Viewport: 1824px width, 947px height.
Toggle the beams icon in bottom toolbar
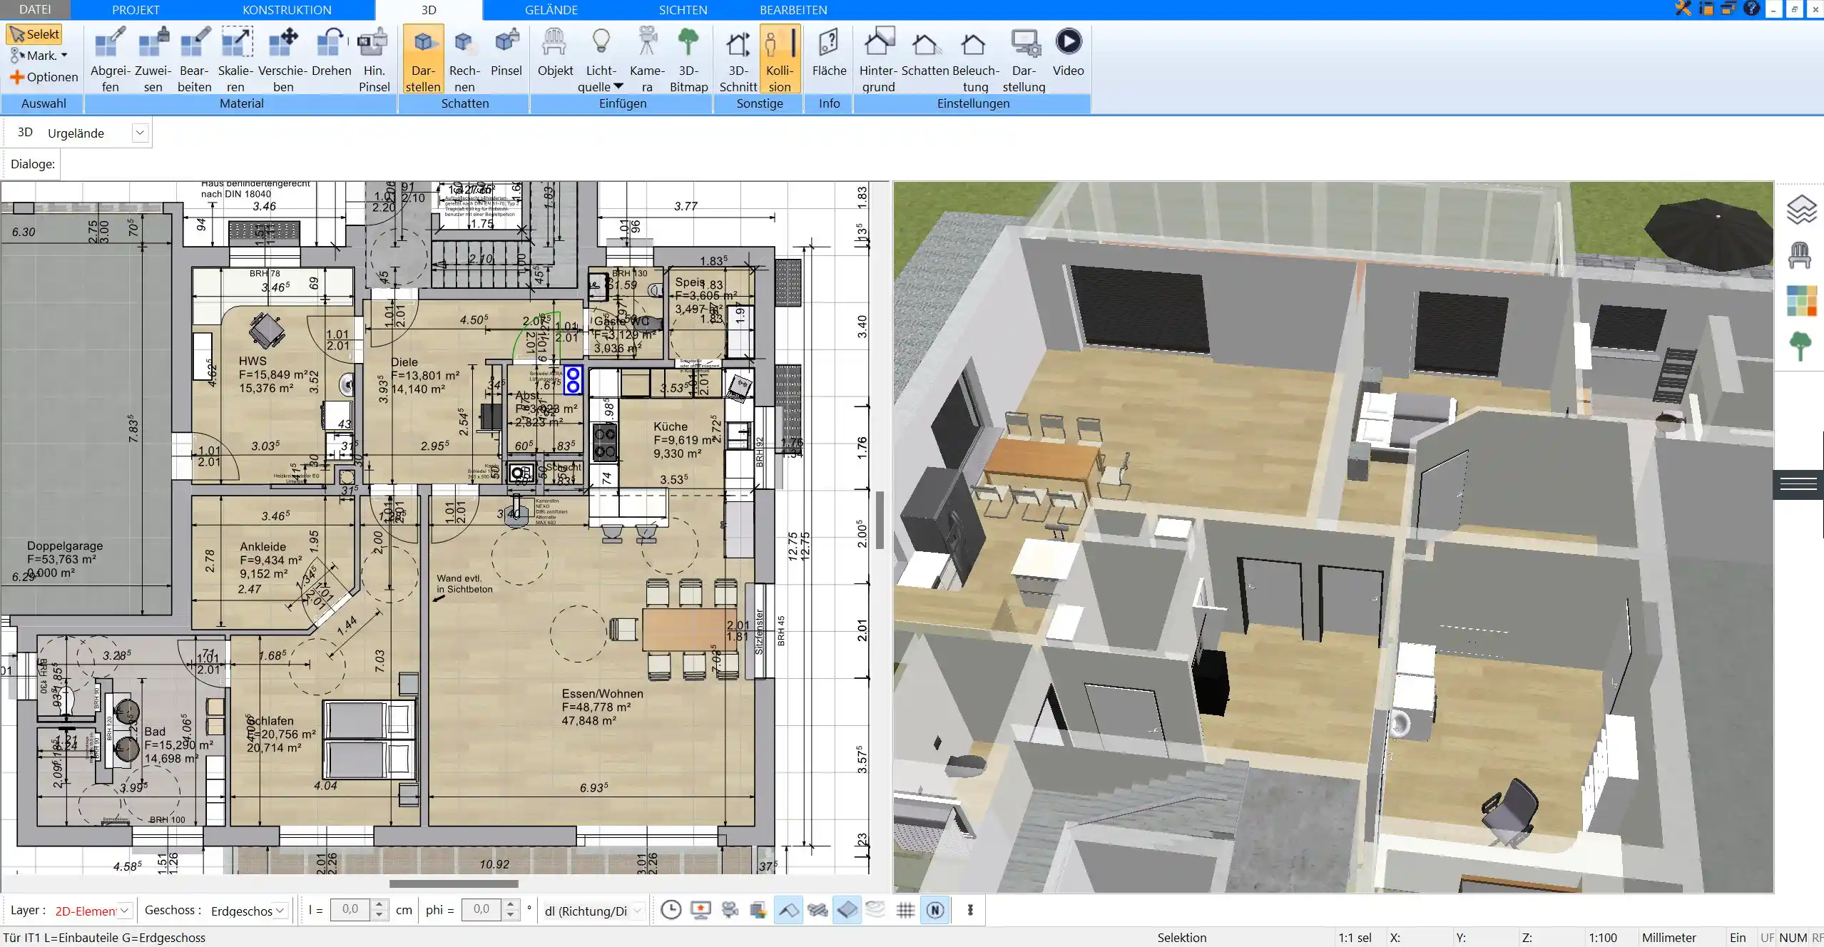pyautogui.click(x=817, y=910)
